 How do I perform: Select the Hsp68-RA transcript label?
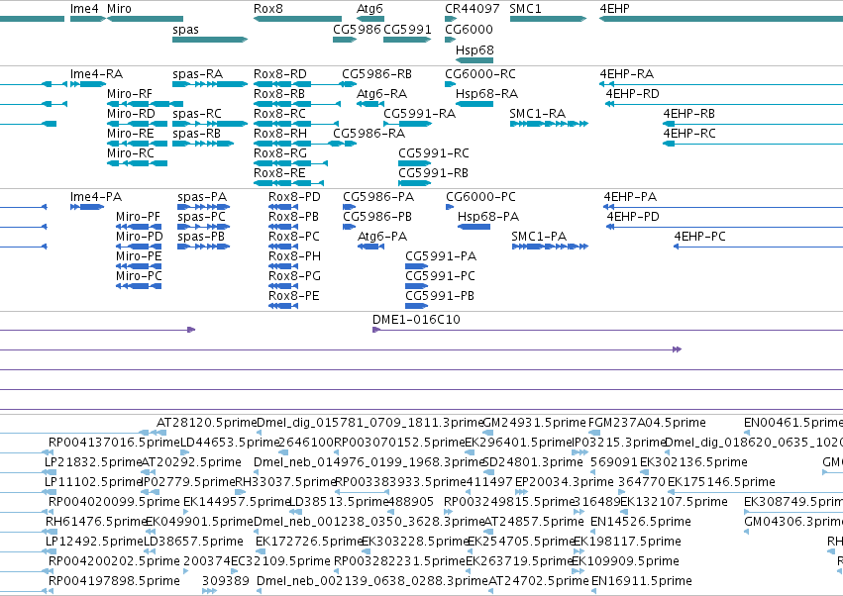pyautogui.click(x=486, y=94)
